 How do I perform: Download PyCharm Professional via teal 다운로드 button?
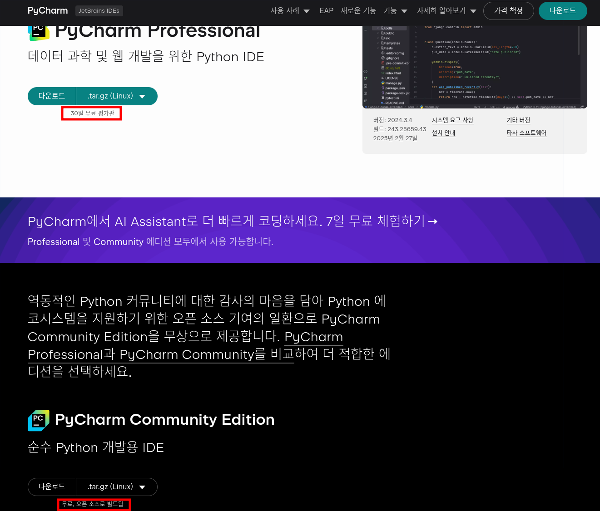click(x=52, y=96)
